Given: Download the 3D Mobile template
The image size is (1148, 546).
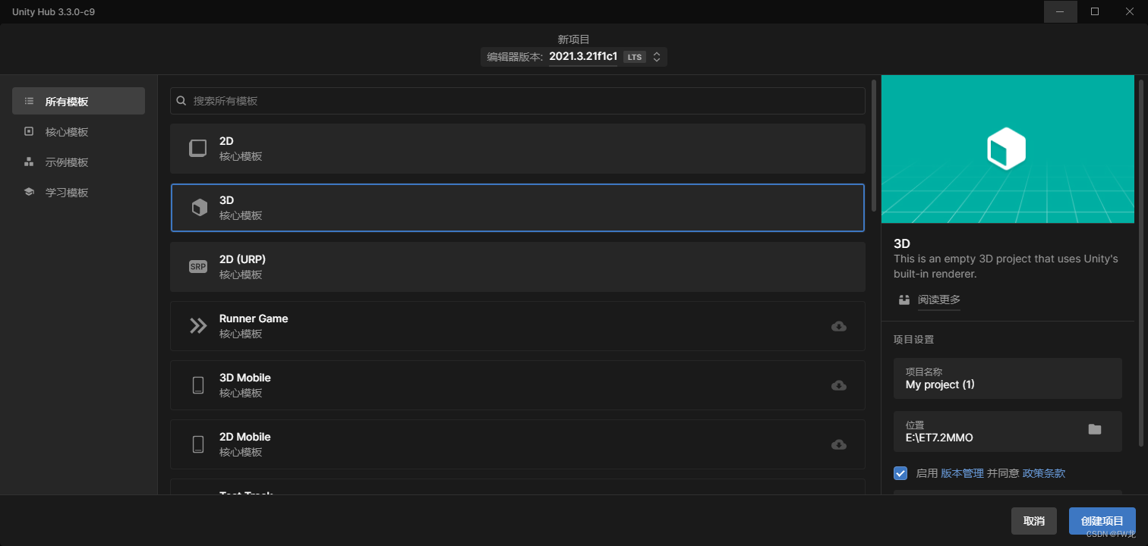Looking at the screenshot, I should [839, 385].
